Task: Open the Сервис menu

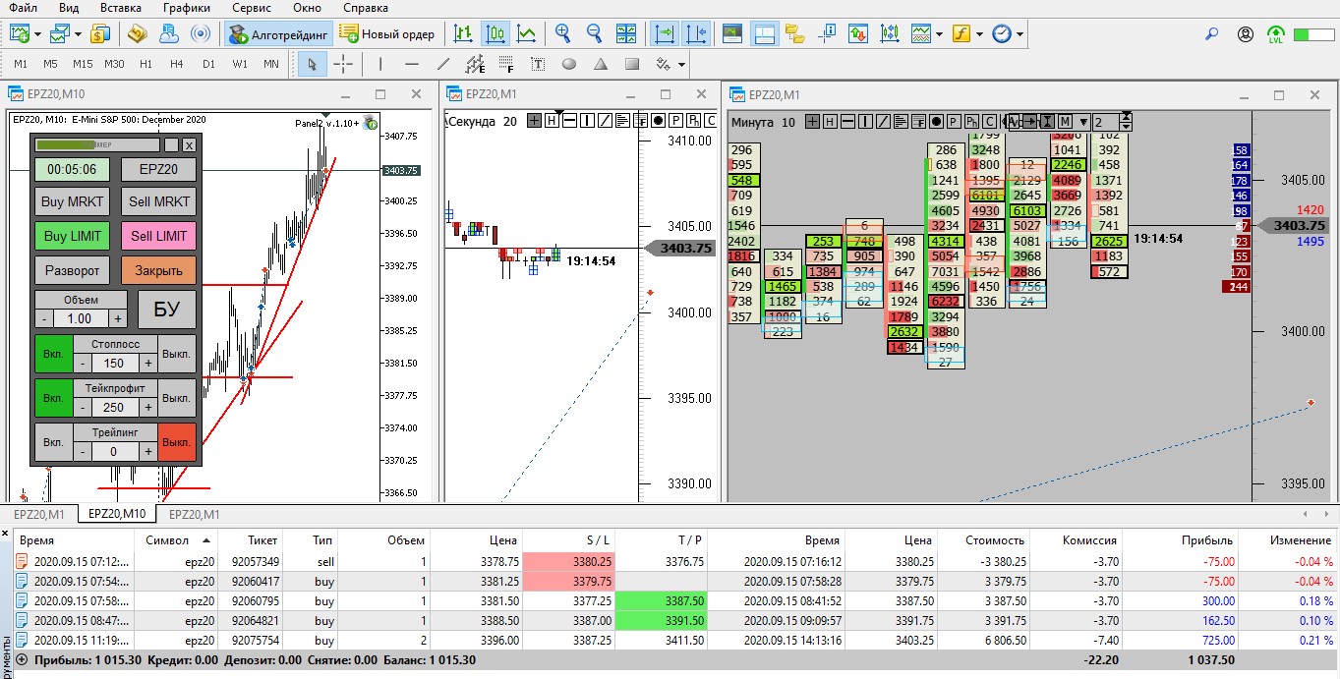Action: (x=252, y=8)
